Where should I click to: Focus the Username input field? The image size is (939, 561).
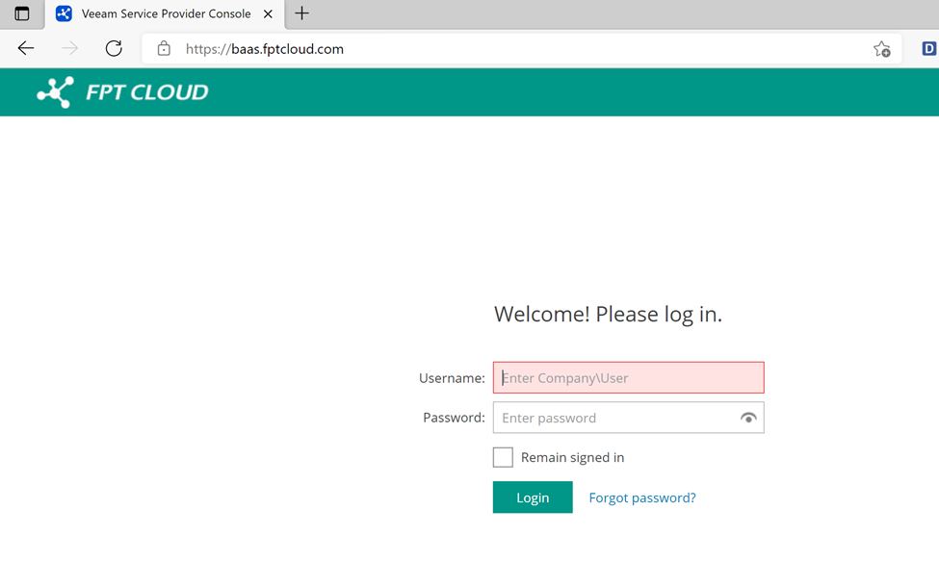[x=628, y=378]
